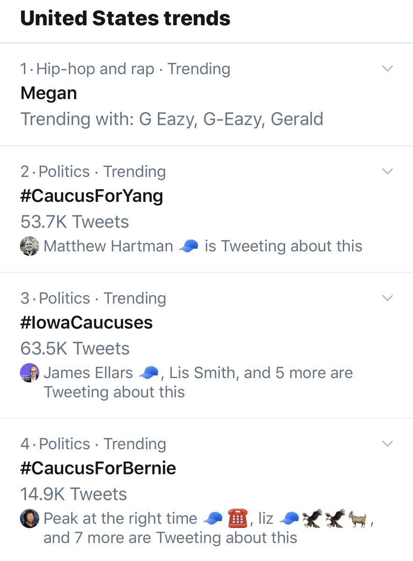Tap "and 7 more are Tweeting" text
Image resolution: width=413 pixels, height=561 pixels.
(x=170, y=538)
